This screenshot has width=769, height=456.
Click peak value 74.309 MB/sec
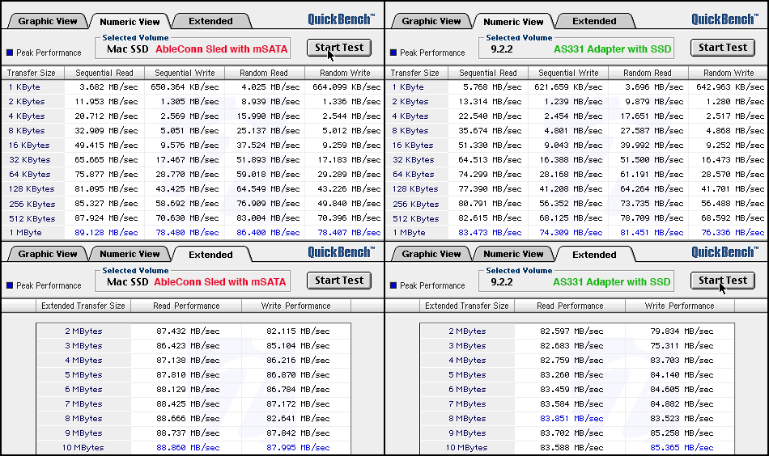tap(571, 233)
